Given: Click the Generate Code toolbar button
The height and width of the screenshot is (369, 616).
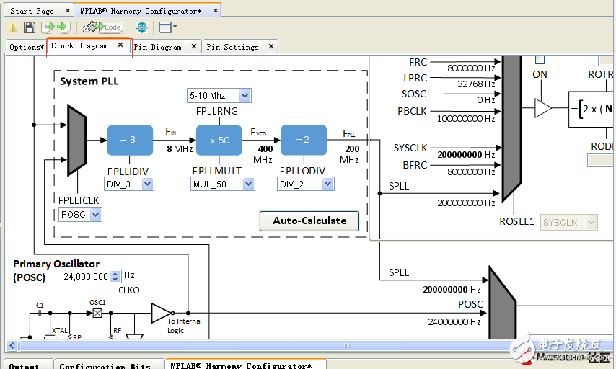Looking at the screenshot, I should pyautogui.click(x=102, y=27).
